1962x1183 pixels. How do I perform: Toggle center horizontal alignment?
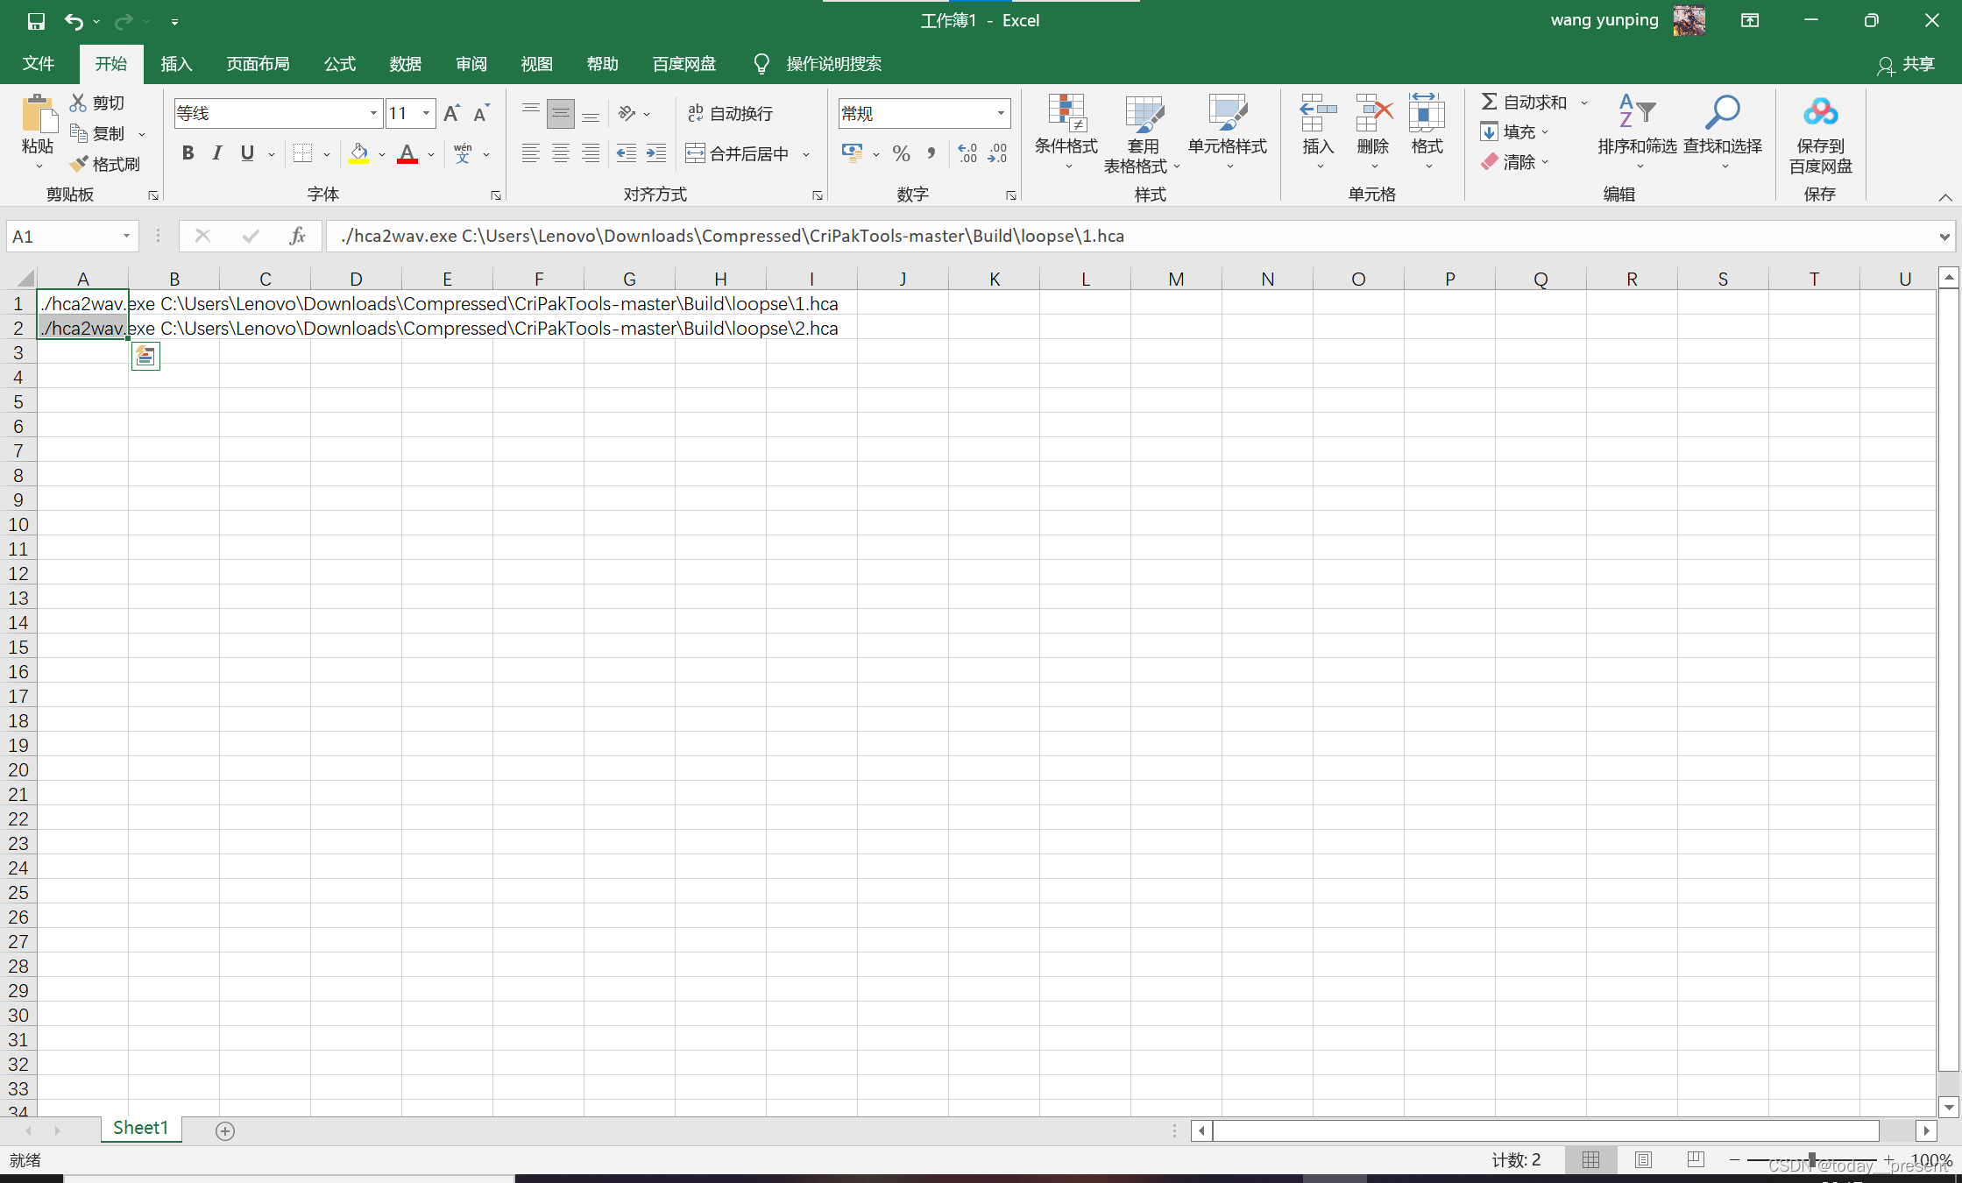[x=561, y=153]
